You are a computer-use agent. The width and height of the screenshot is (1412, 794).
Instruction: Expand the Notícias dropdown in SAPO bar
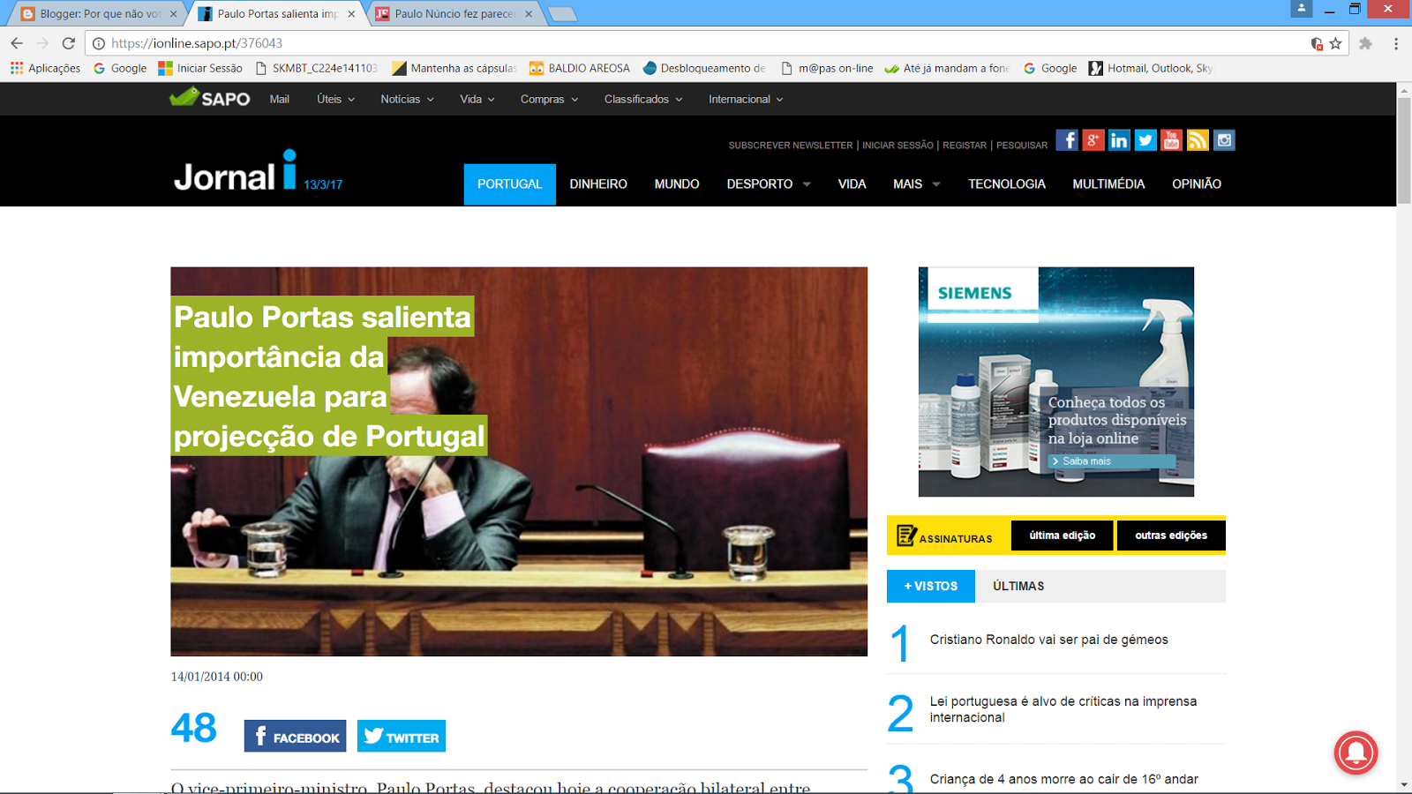407,99
